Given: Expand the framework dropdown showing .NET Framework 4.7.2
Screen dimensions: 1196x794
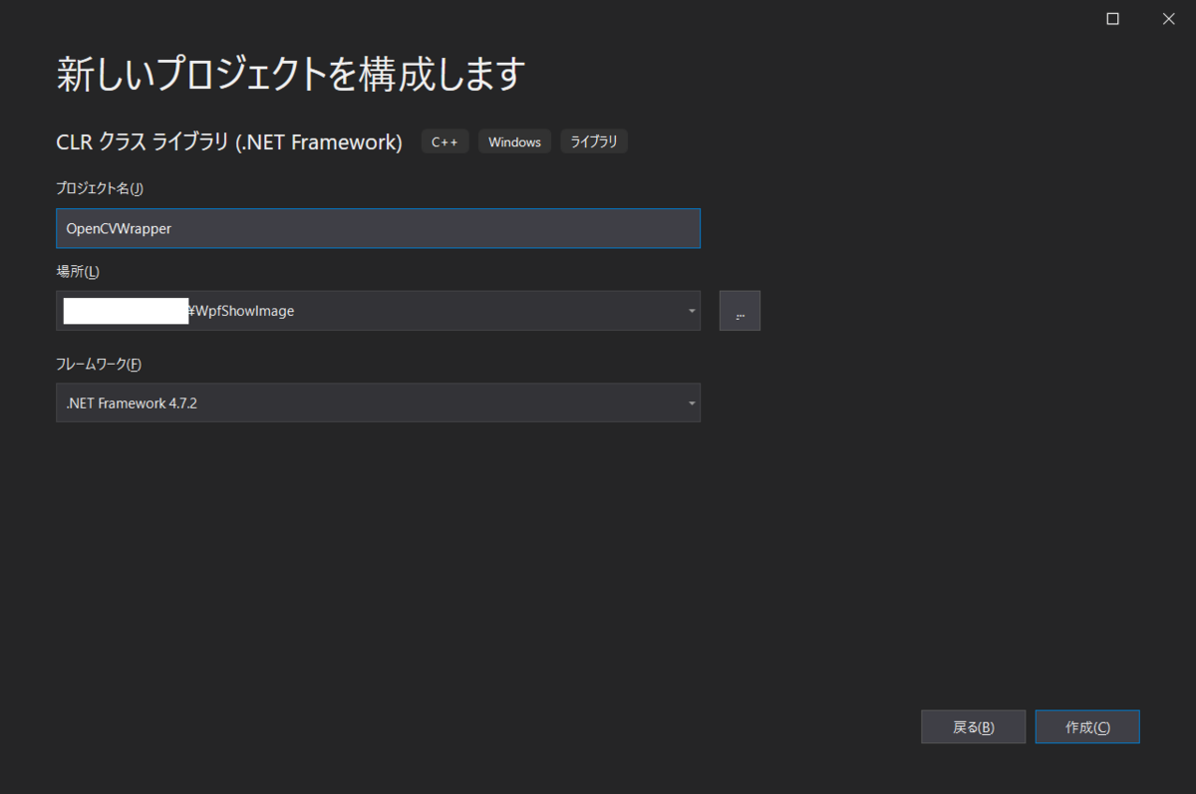Looking at the screenshot, I should (378, 402).
